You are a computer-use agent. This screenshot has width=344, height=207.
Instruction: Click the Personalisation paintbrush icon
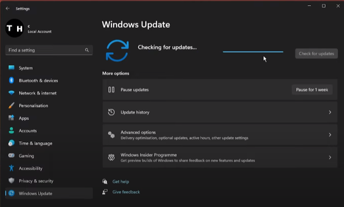[11, 105]
